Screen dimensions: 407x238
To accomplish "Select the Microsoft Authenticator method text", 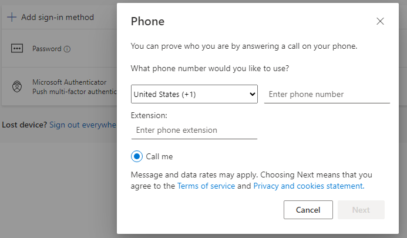I will (x=69, y=82).
